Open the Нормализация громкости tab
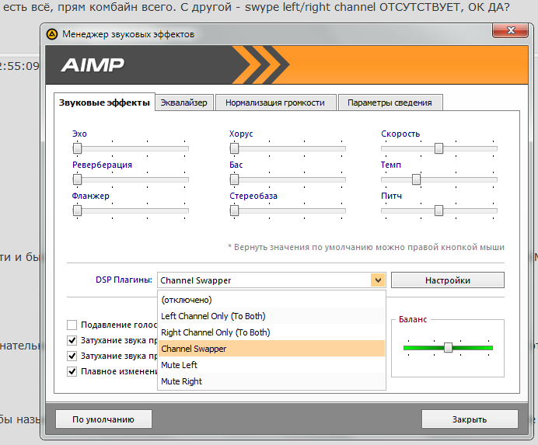538x445 pixels. point(275,103)
